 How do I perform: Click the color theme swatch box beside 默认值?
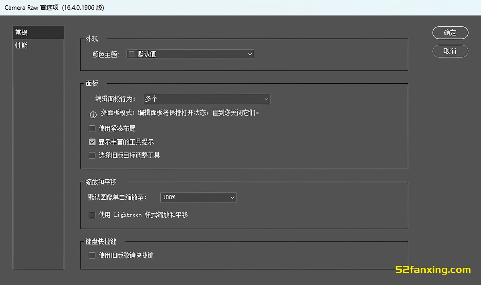click(x=131, y=54)
